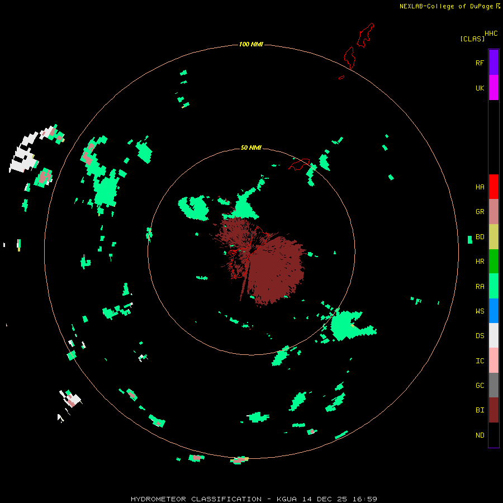Click the 50 NMI range ring label
This screenshot has width=503, height=503.
coord(251,148)
